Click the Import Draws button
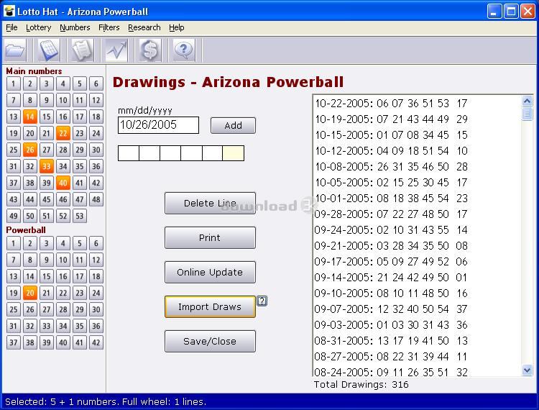539x410 pixels. pyautogui.click(x=210, y=307)
